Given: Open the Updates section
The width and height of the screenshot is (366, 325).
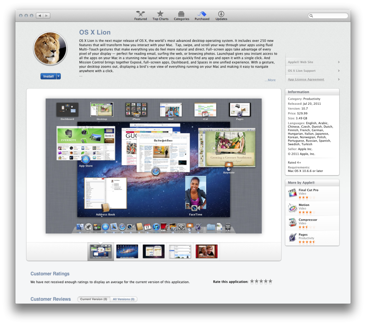Looking at the screenshot, I should click(x=221, y=16).
